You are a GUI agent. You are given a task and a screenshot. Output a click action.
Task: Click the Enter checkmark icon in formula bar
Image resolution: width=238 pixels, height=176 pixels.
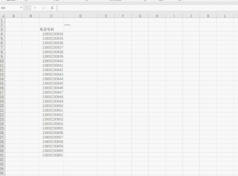[44, 7]
